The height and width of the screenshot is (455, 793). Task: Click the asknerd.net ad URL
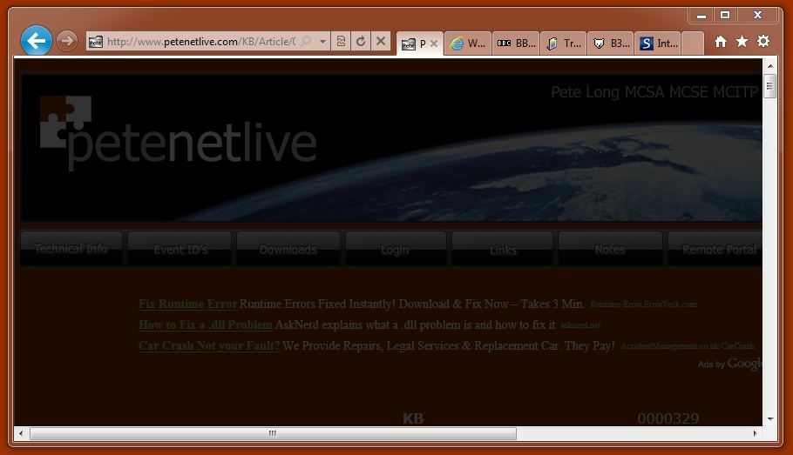coord(580,325)
